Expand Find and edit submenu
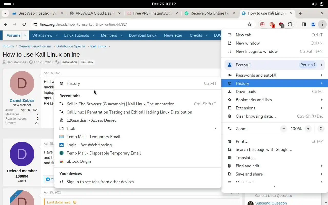 click(x=275, y=166)
